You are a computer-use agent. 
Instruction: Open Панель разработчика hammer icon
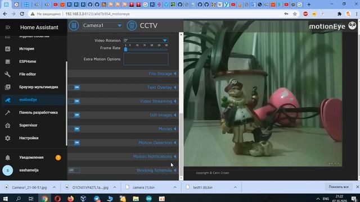tap(8, 112)
